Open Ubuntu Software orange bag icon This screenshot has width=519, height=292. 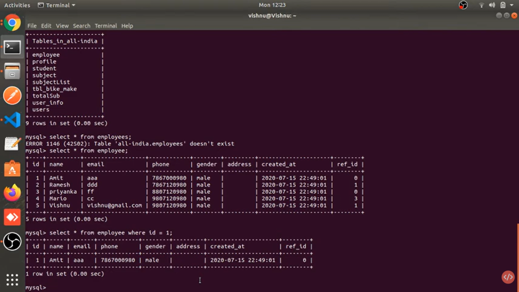click(x=12, y=169)
